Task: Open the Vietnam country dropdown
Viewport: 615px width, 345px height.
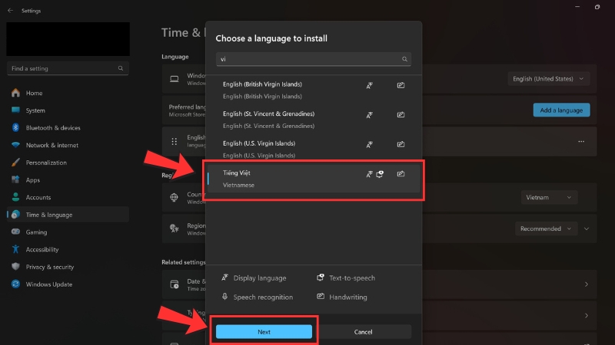Action: 548,197
